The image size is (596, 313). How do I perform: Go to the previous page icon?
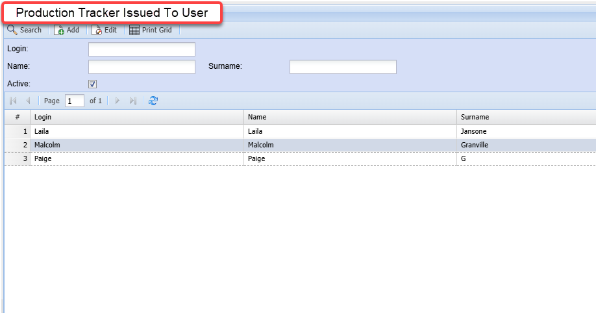[28, 101]
